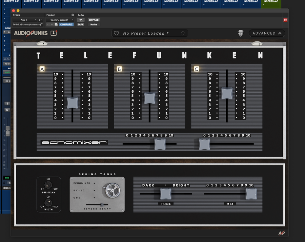The width and height of the screenshot is (305, 242).
Task: Open TelfnknEchmxr plug-in selector dropdown
Action: pyautogui.click(x=28, y=24)
